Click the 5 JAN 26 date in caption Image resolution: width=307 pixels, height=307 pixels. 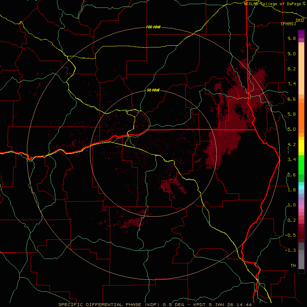point(221,305)
